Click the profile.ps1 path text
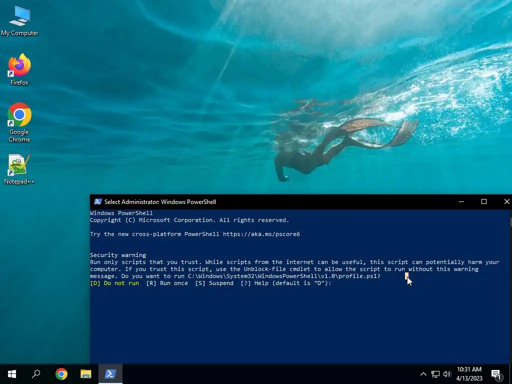 (284, 276)
